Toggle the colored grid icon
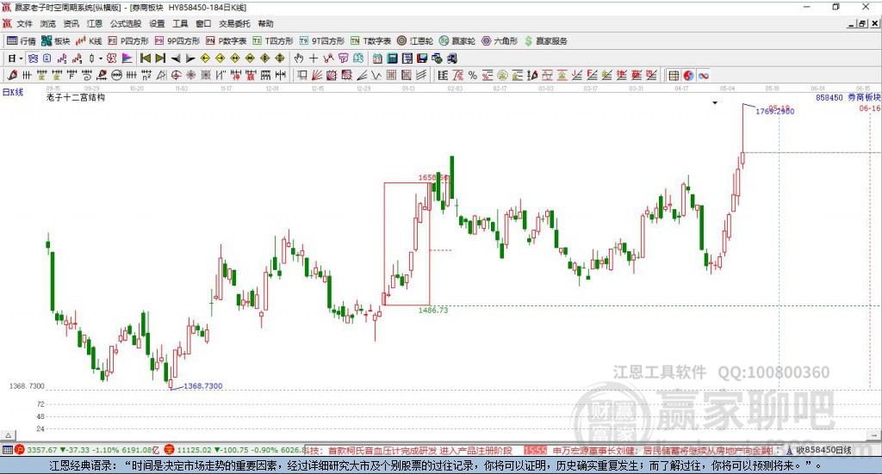The image size is (882, 474). click(674, 75)
